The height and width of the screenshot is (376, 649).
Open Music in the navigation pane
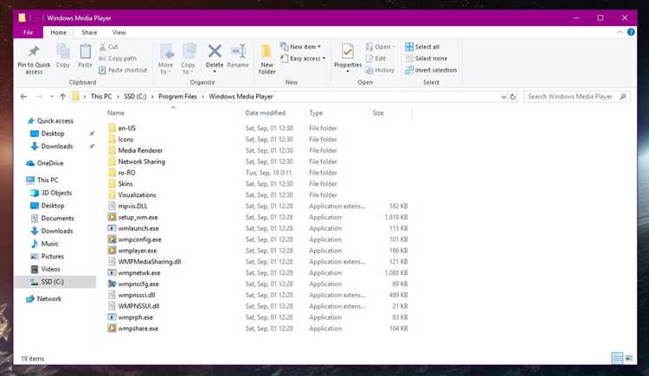(49, 244)
